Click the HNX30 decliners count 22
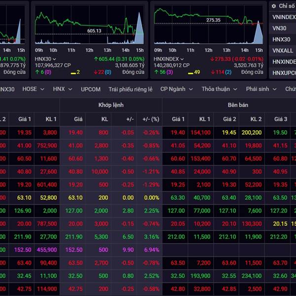The width and height of the screenshot is (296, 296). click(101, 72)
